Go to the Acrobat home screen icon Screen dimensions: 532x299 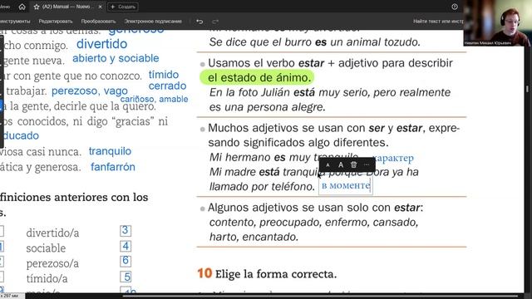tap(22, 7)
